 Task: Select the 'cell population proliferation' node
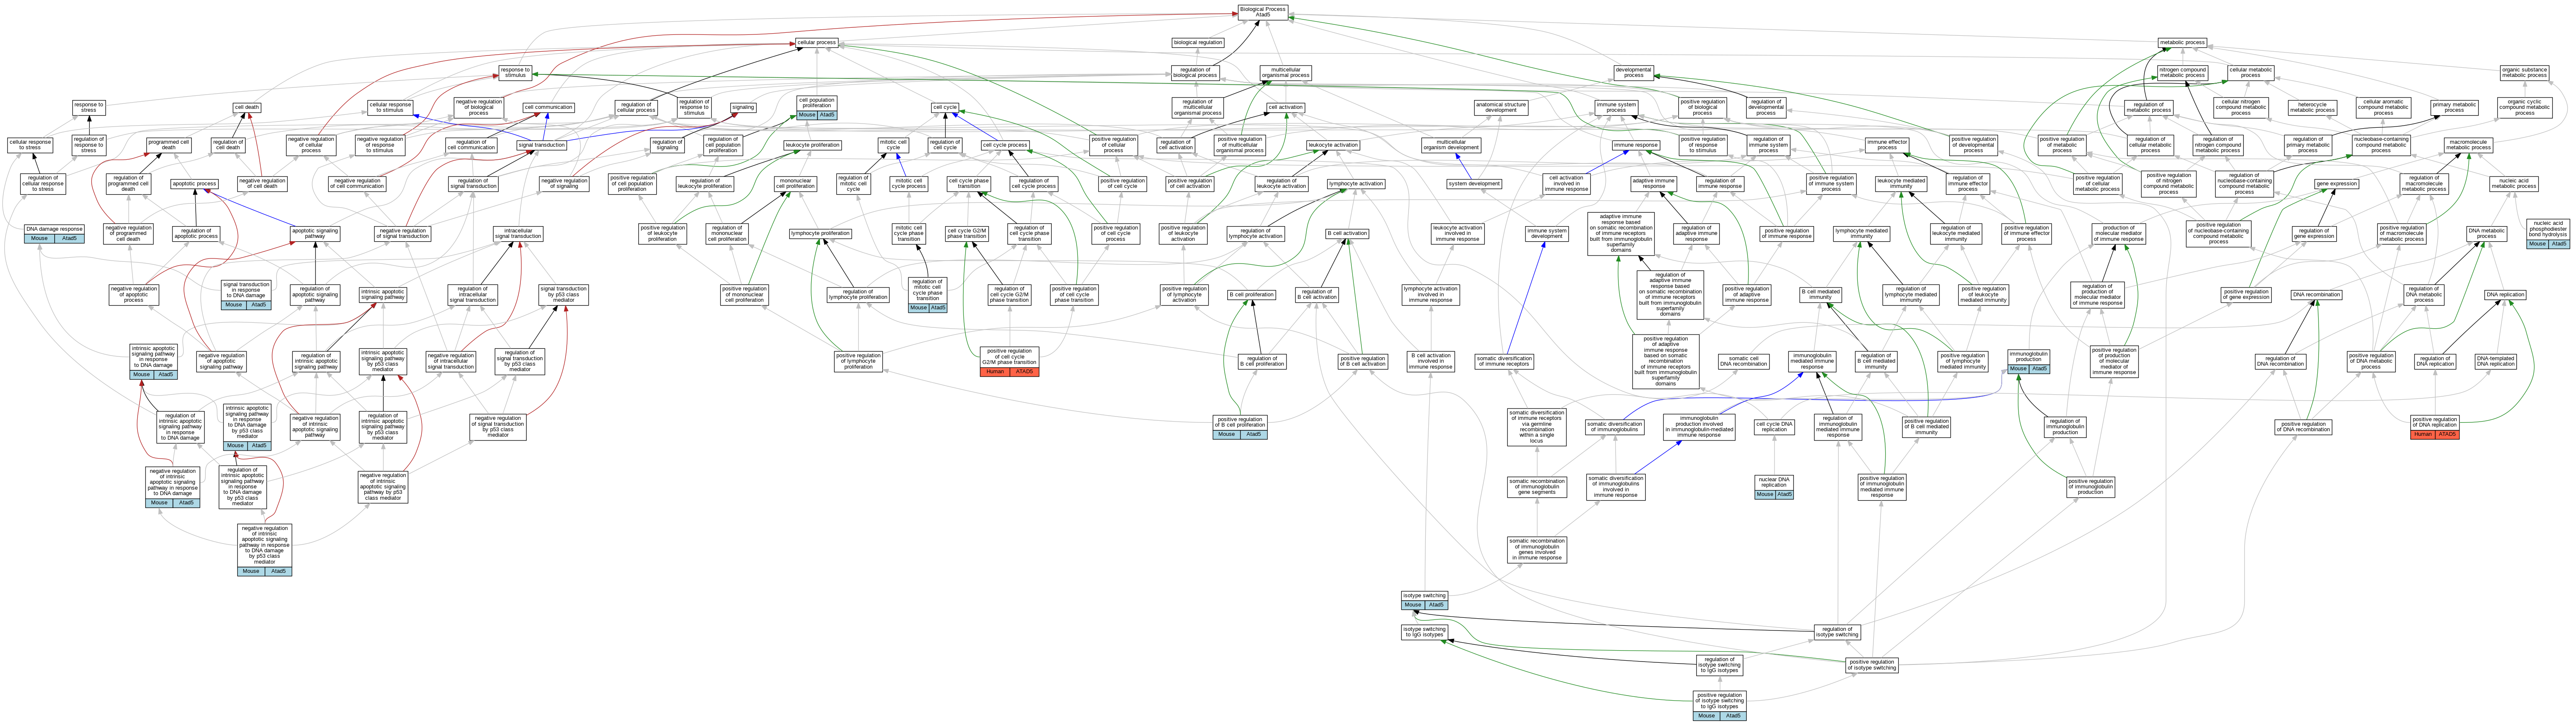[x=816, y=109]
